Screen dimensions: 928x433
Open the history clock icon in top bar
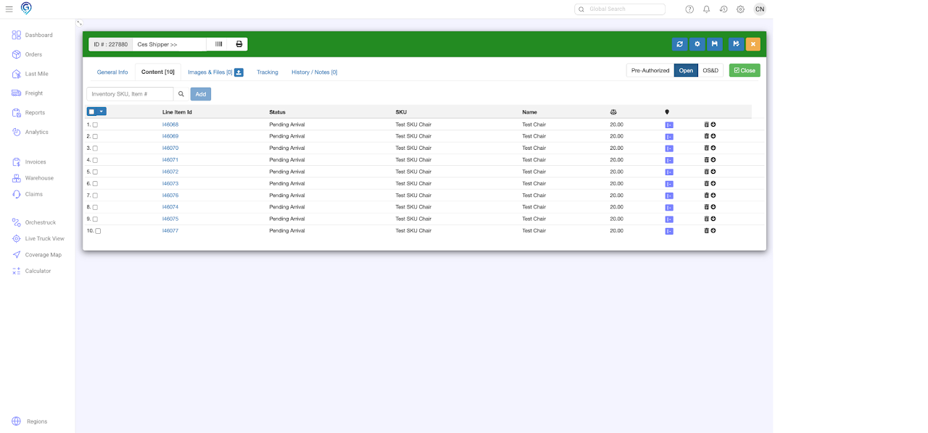[x=724, y=9]
